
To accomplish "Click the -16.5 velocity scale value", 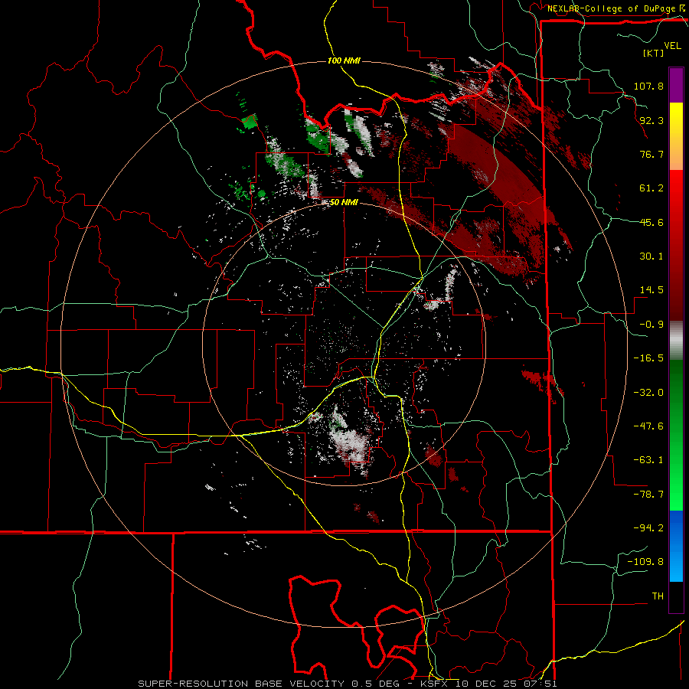I will click(x=648, y=358).
